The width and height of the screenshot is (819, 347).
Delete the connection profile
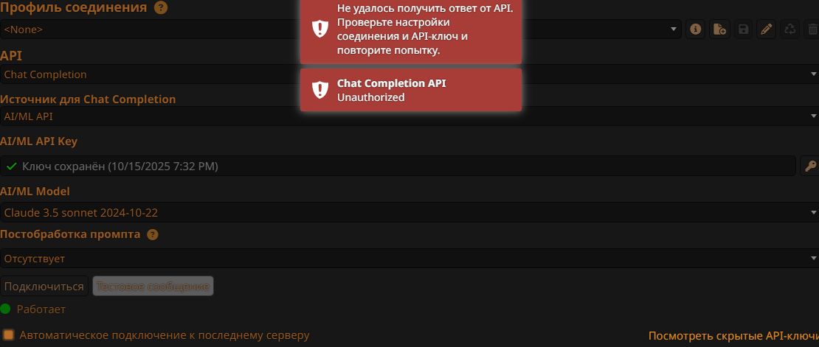[812, 29]
